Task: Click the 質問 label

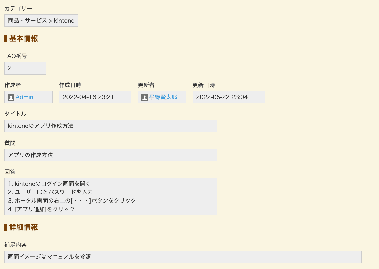Action: tap(10, 143)
